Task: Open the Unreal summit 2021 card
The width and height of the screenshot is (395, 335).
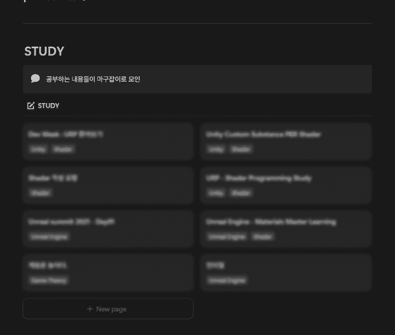Action: tap(108, 229)
